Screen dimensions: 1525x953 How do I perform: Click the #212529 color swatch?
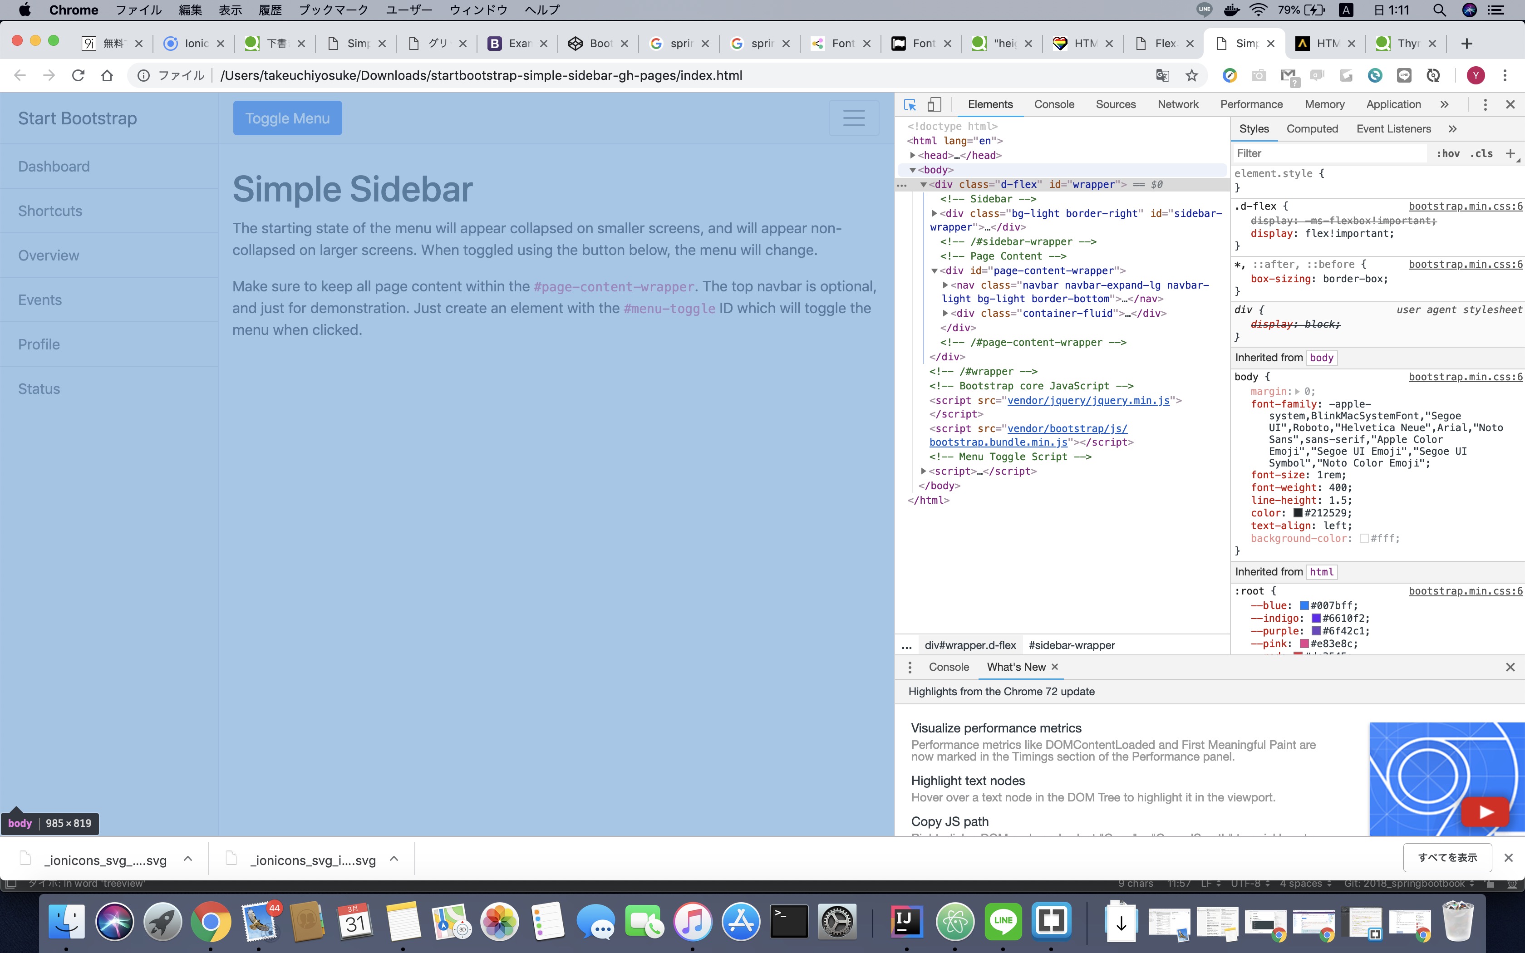(1298, 513)
